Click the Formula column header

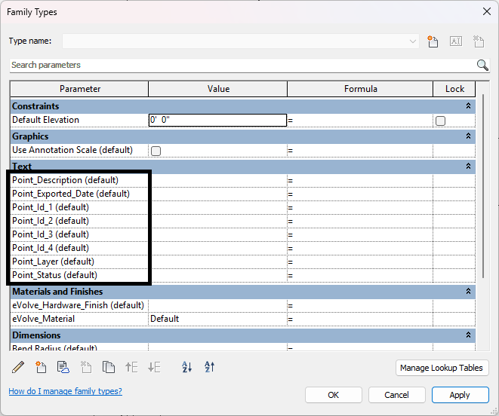360,89
